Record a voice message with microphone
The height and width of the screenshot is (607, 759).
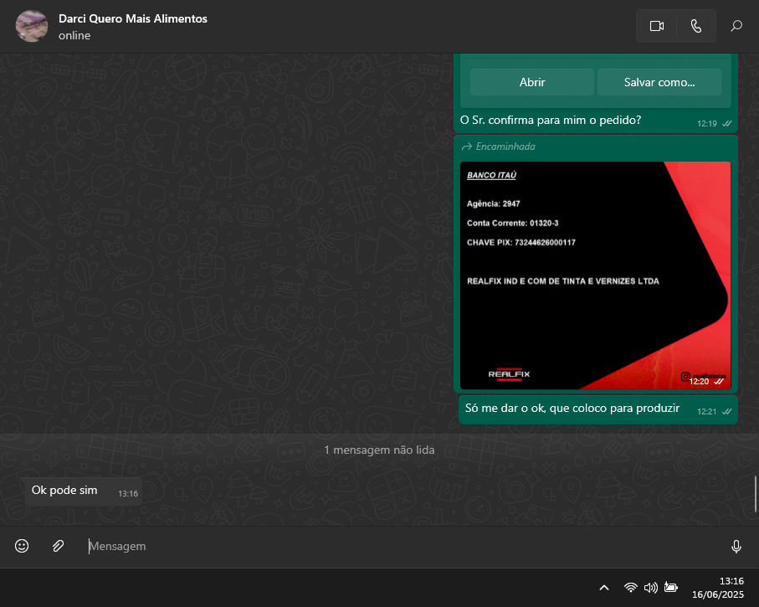pos(736,547)
